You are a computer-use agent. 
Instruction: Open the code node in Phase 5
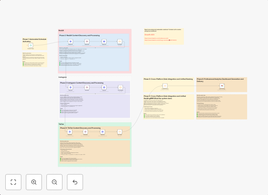tap(165, 86)
